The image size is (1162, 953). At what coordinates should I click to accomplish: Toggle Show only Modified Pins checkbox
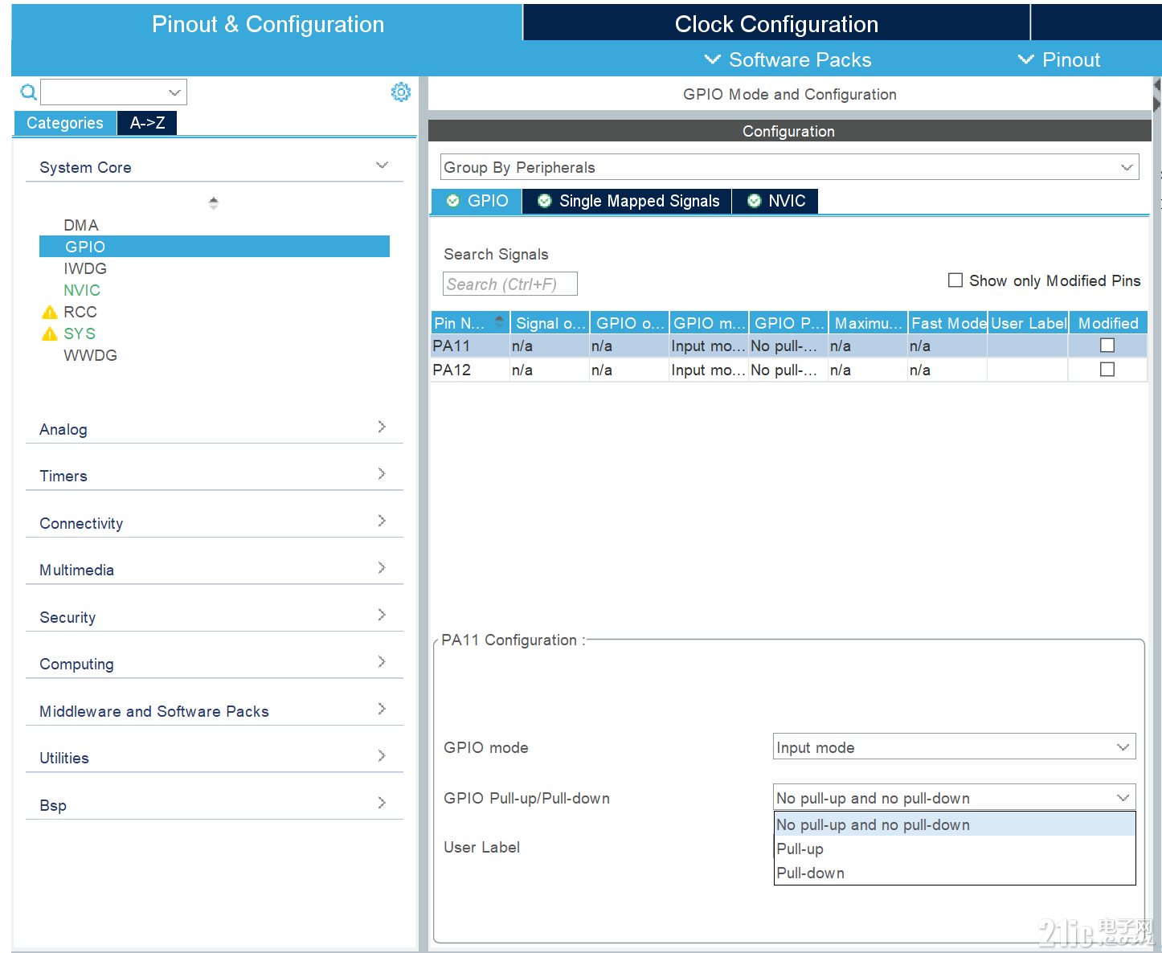click(x=955, y=280)
